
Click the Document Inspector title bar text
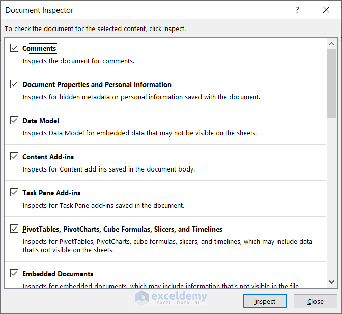point(39,10)
